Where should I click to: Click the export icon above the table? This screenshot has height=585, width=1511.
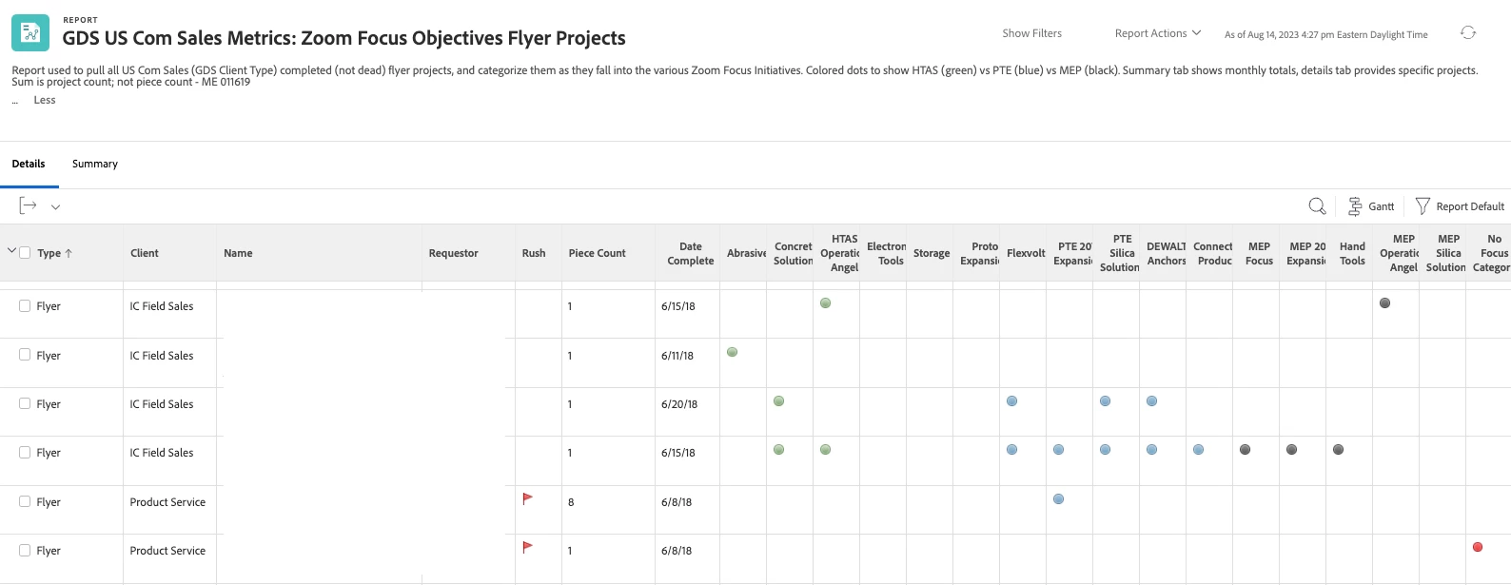28,205
